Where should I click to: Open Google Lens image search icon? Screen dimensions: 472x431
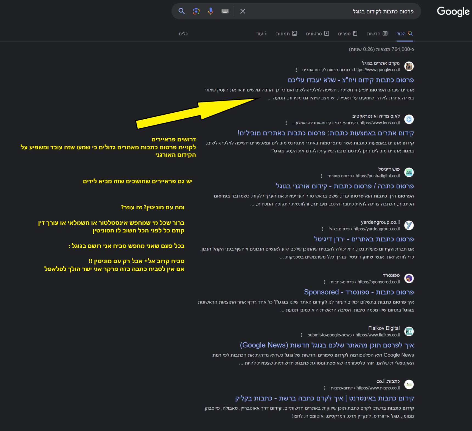[x=196, y=11]
